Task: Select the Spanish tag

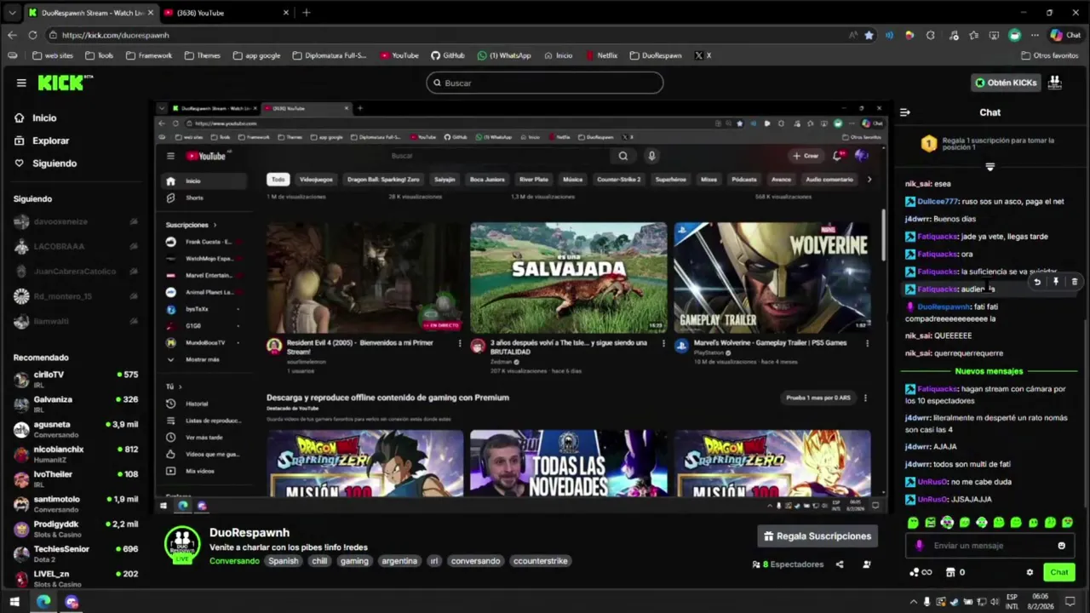Action: coord(284,561)
